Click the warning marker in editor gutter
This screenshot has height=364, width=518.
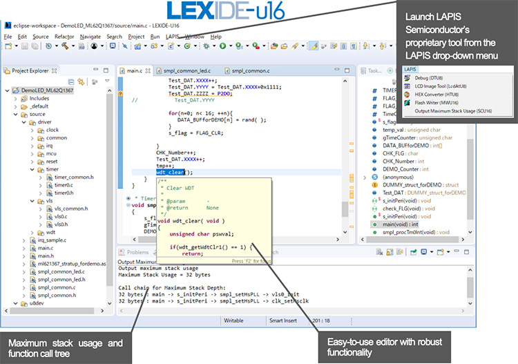(121, 94)
